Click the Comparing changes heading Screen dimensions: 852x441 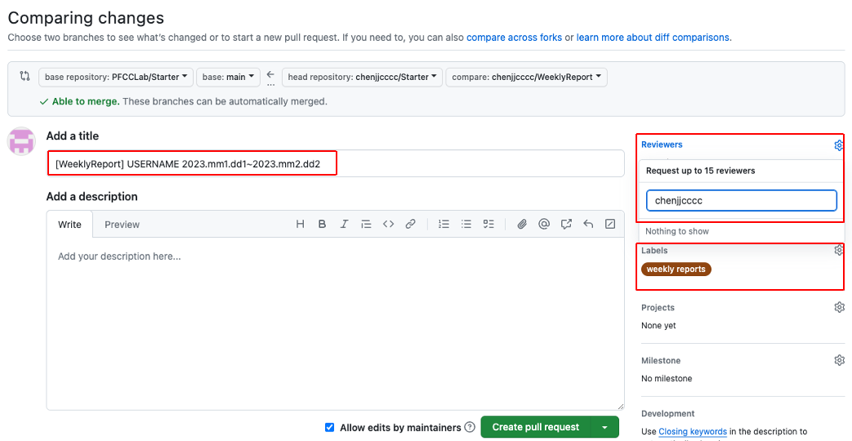pos(86,17)
